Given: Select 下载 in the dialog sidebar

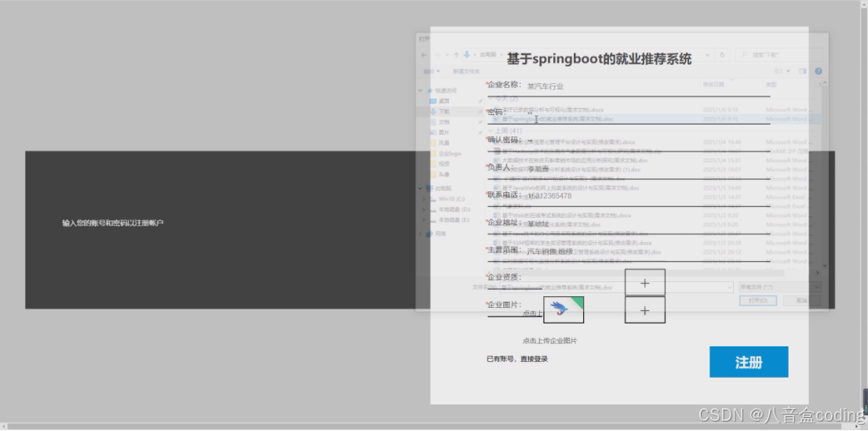Looking at the screenshot, I should click(444, 111).
